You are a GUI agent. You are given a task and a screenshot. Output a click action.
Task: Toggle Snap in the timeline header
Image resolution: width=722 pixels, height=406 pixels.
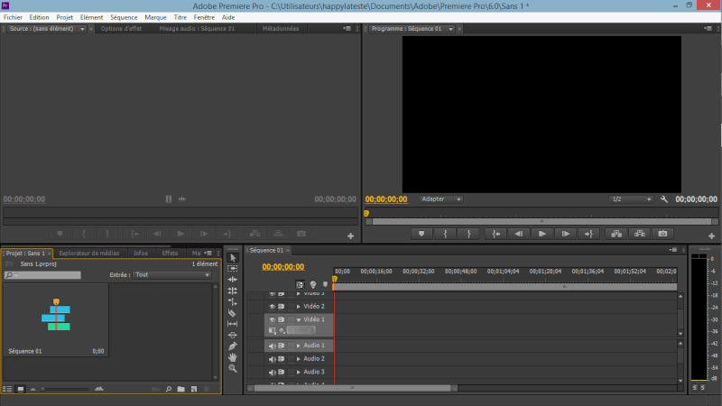coord(300,284)
